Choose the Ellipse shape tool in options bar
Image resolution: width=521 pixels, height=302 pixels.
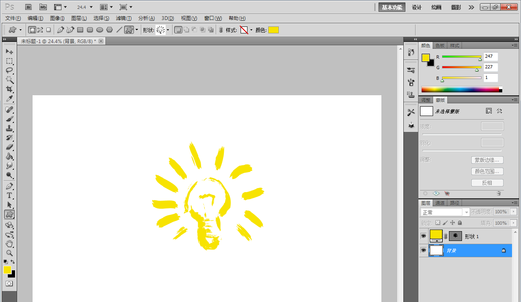tap(100, 30)
